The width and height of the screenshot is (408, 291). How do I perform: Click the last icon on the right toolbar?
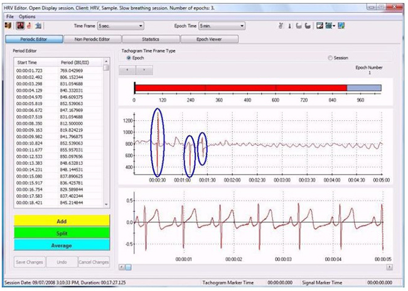click(x=341, y=26)
